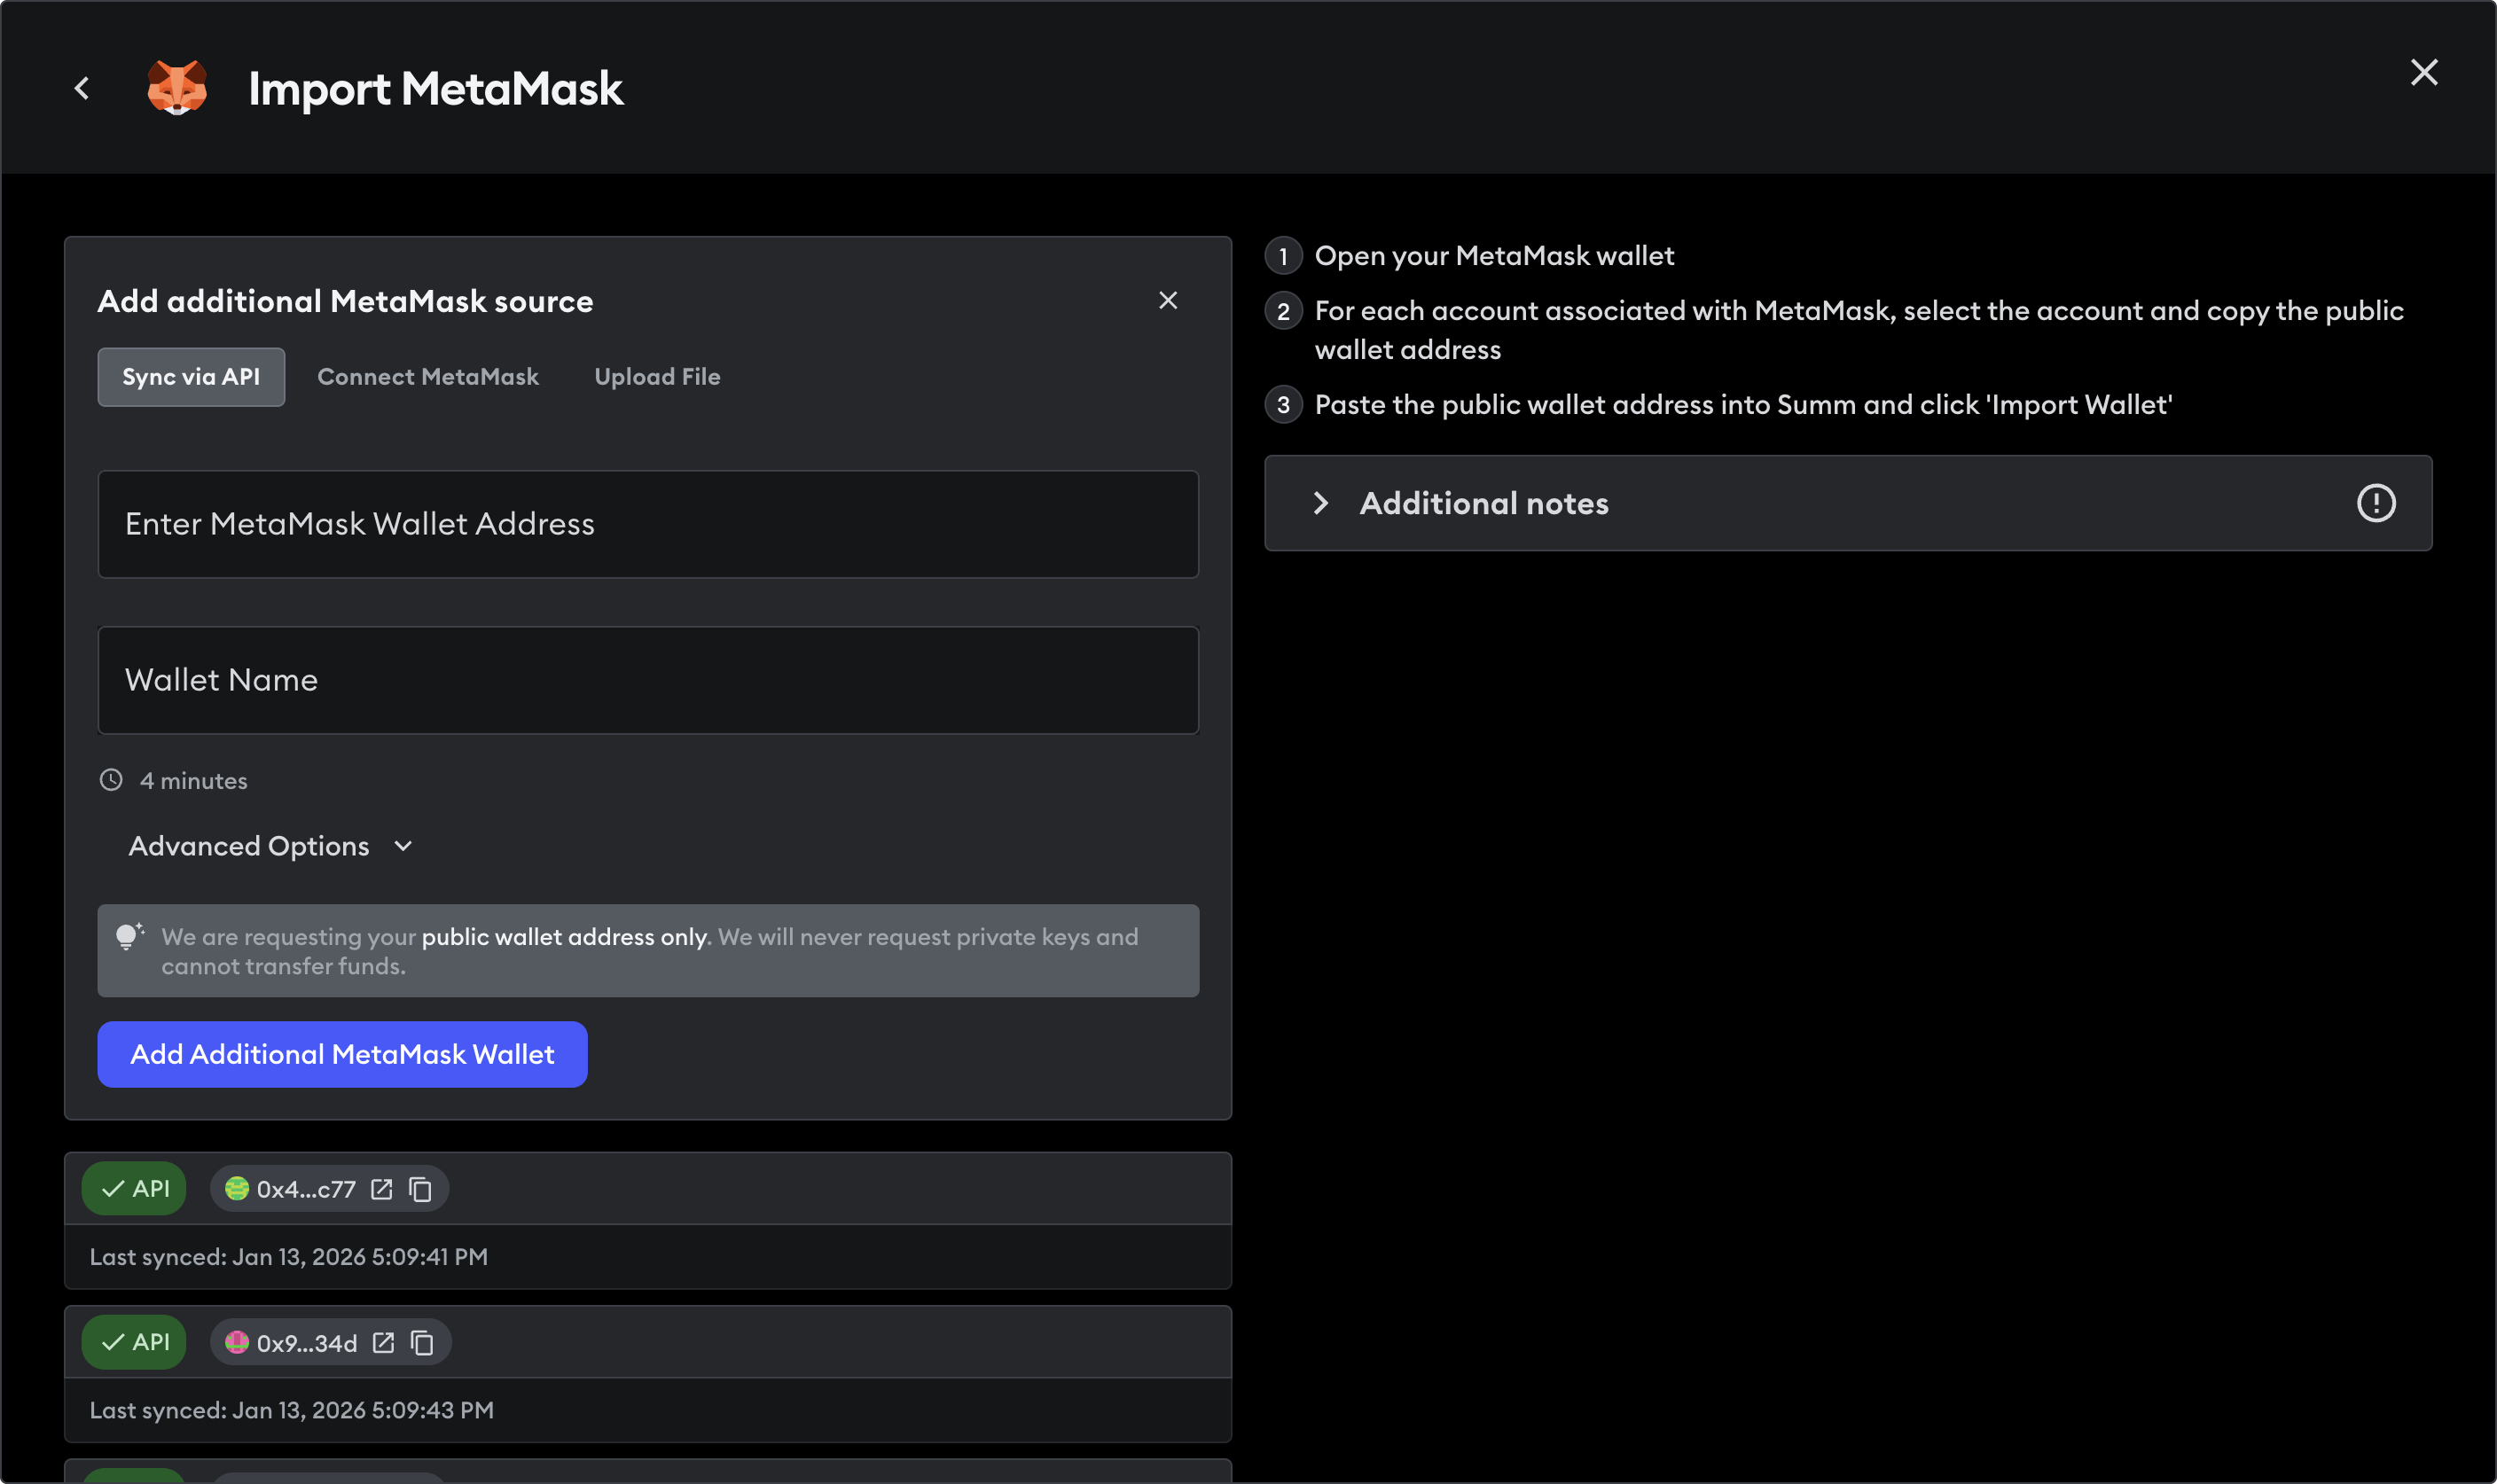Copy the 0x4...c77 wallet address
This screenshot has width=2497, height=1484.
click(x=420, y=1188)
